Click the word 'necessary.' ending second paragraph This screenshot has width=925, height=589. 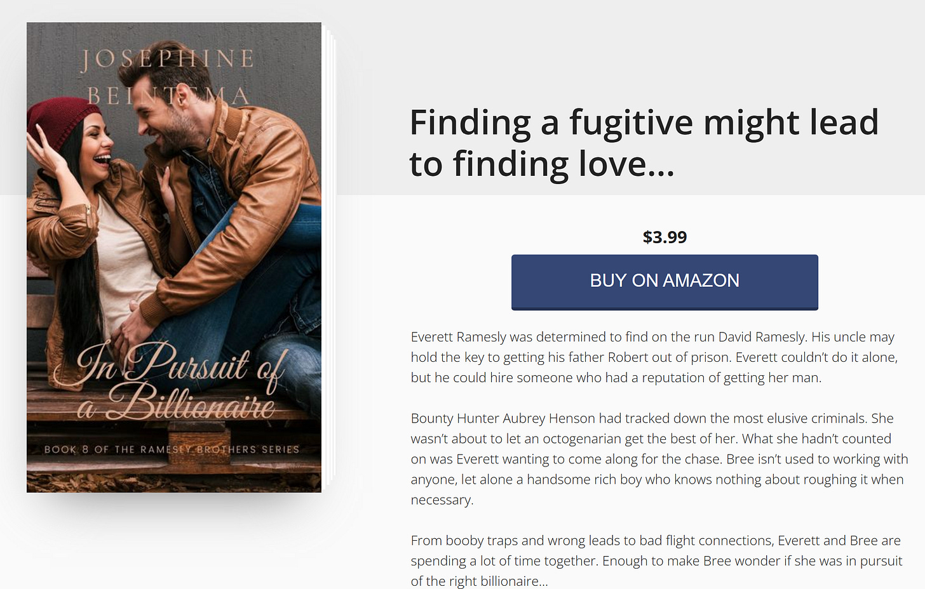[442, 500]
